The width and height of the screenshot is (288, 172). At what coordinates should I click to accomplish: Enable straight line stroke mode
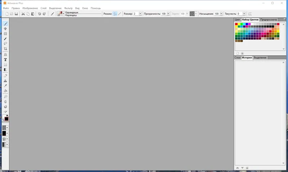click(120, 14)
